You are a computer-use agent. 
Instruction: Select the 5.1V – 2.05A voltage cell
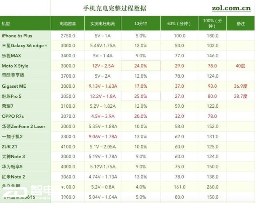tap(103, 147)
